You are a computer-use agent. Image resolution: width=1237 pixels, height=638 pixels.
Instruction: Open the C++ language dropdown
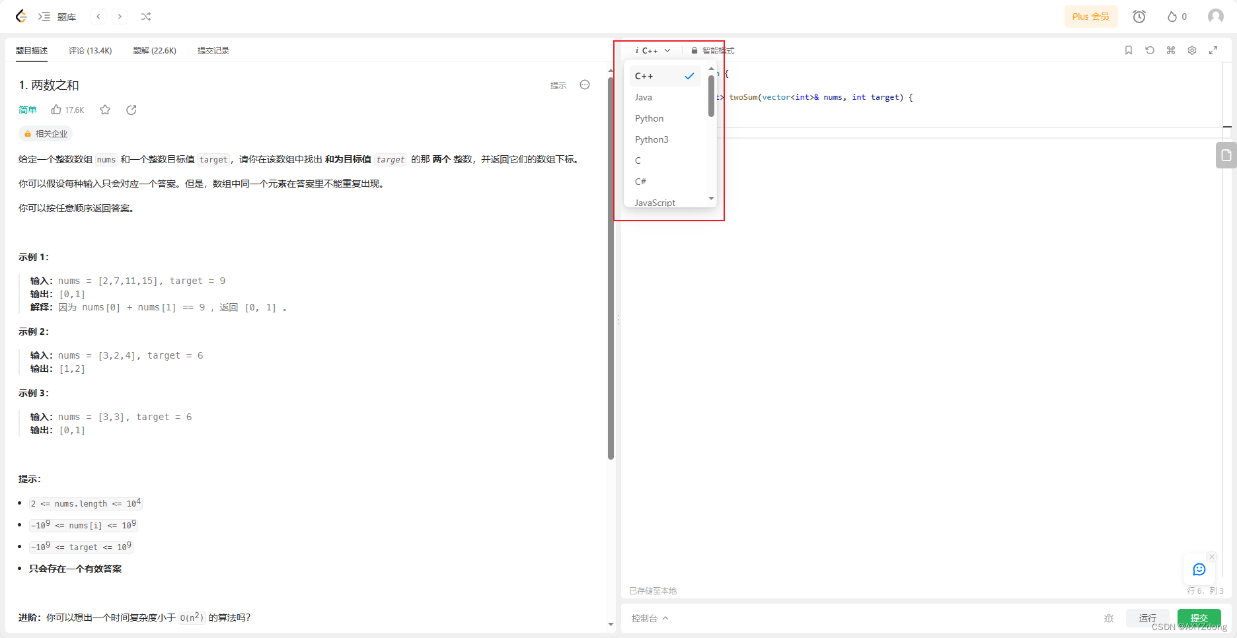coord(653,50)
